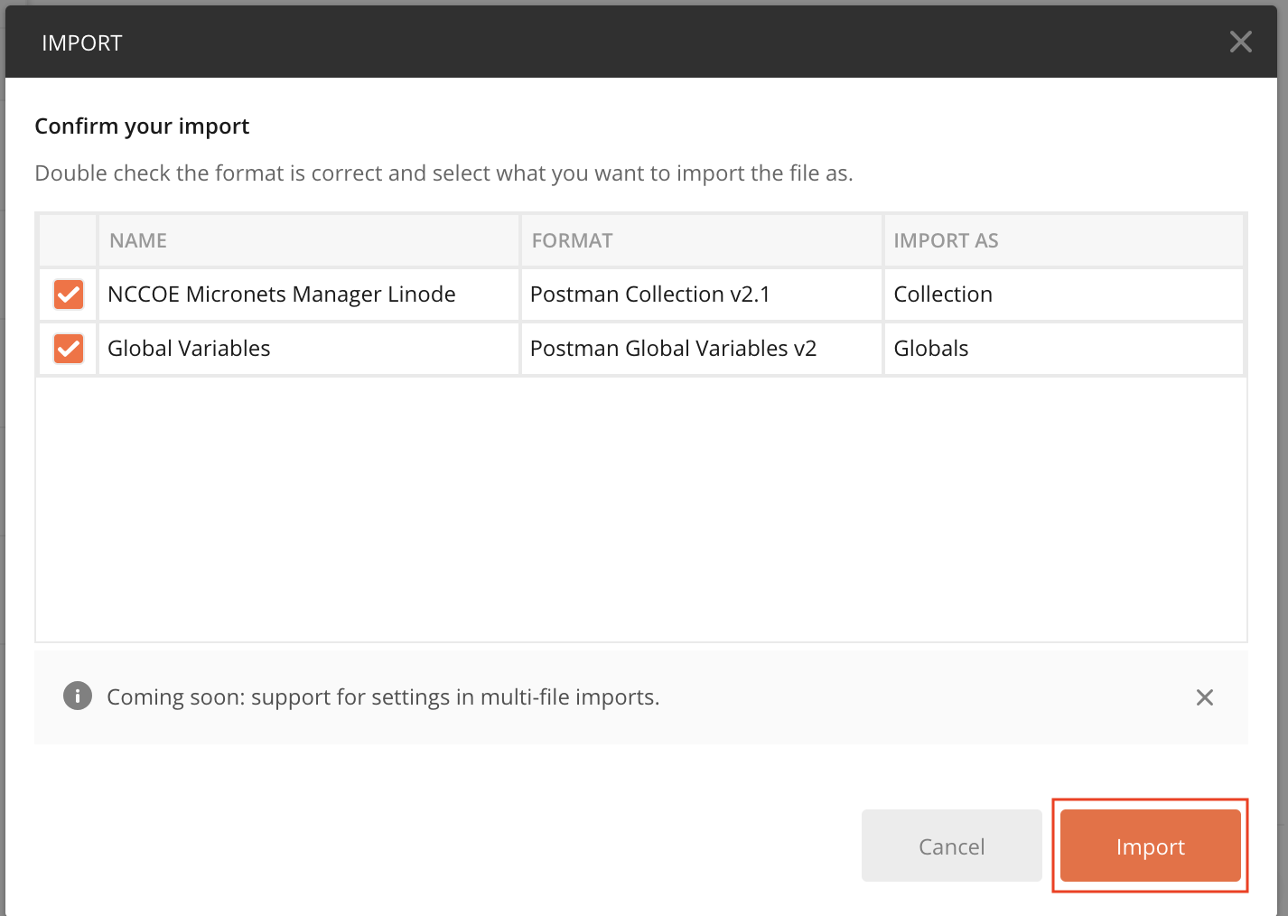Select the 'NCCOE Micronets Manager Linode' name cell
Screen dimensions: 1288x916
[308, 294]
